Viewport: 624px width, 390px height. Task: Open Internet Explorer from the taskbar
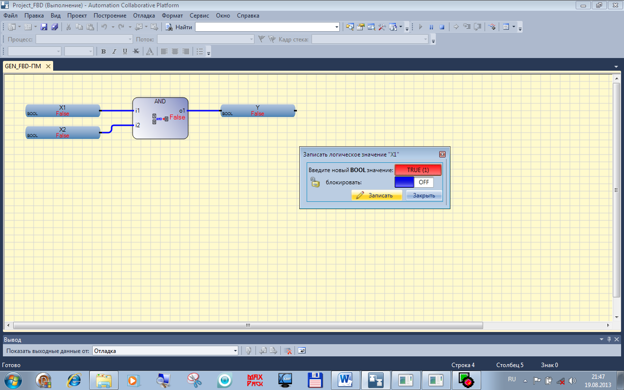(x=74, y=380)
